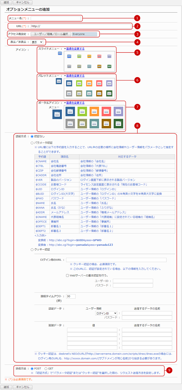Pick the orange portal icon

pos(94,111)
